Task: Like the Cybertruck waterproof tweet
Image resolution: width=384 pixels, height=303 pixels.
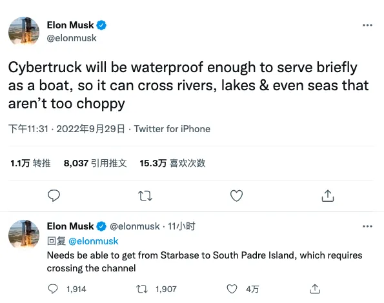Action: click(237, 195)
